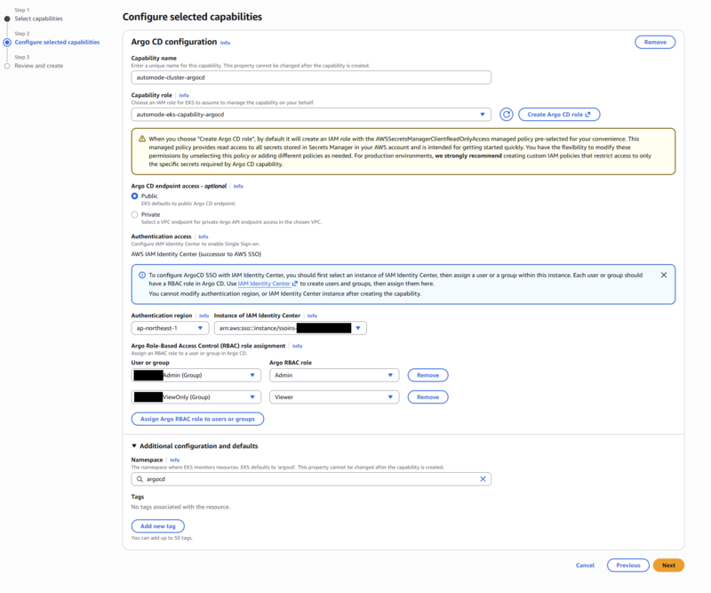Click the Namespace argocd search field

(x=311, y=479)
